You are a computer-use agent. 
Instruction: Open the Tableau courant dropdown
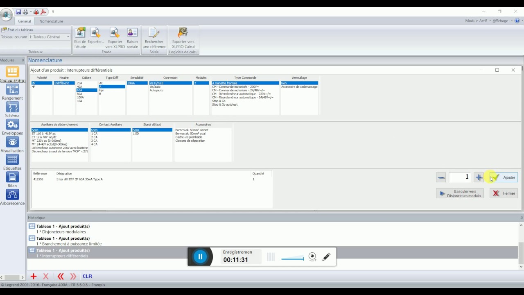[49, 37]
